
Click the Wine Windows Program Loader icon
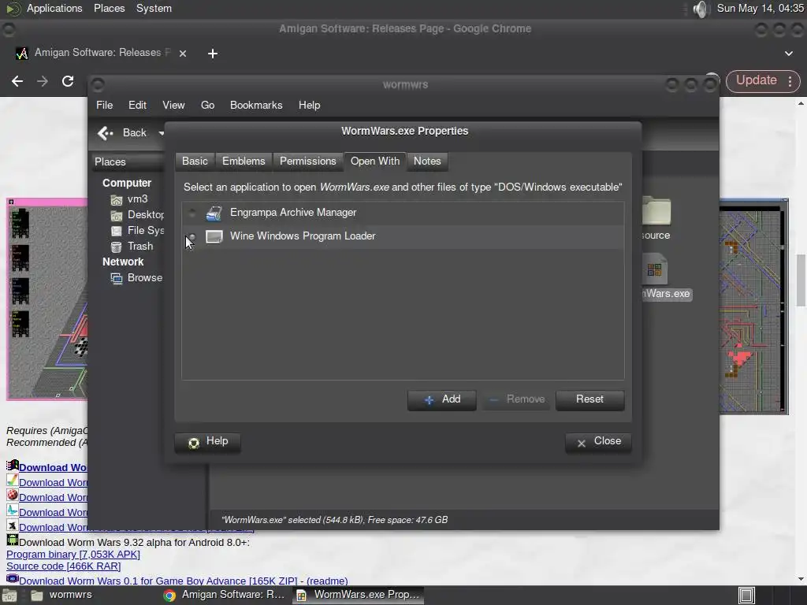pos(214,236)
